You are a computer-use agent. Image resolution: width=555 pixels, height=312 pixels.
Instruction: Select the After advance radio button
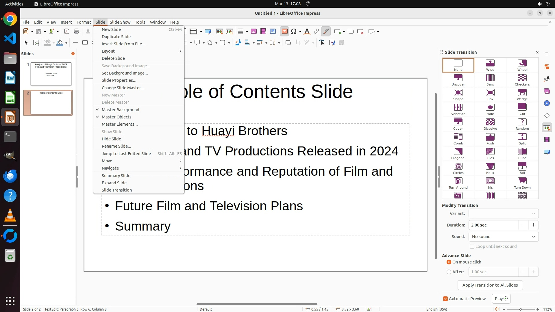(449, 272)
